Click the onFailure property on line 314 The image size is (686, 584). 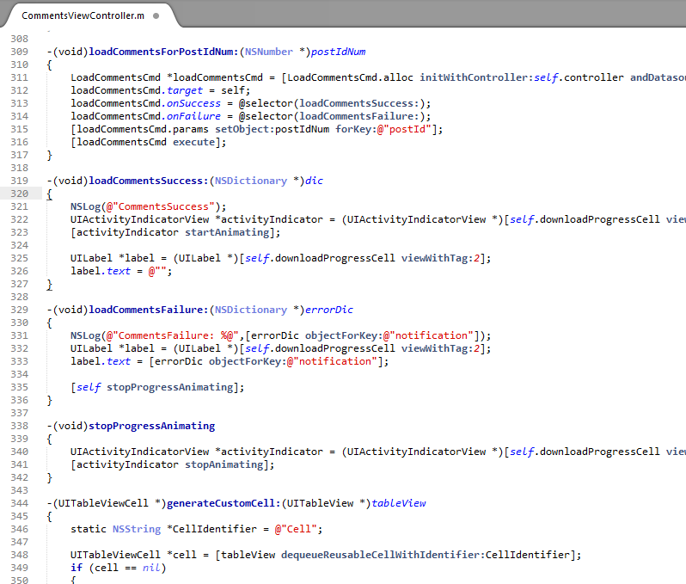coord(193,116)
